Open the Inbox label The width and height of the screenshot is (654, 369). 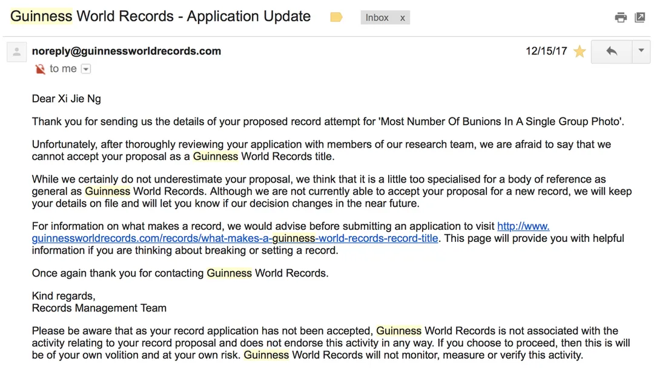click(377, 18)
